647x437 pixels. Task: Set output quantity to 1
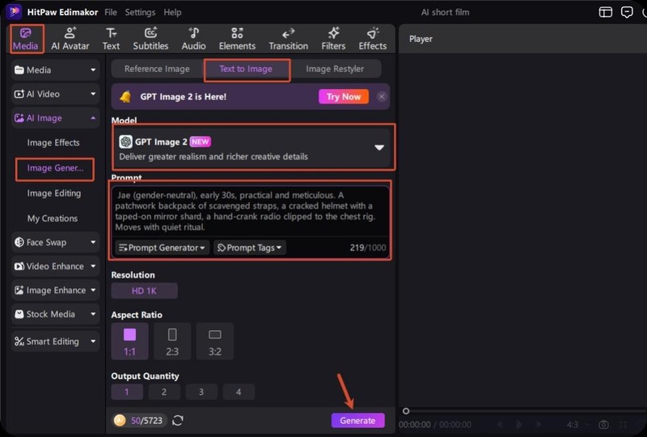coord(127,392)
